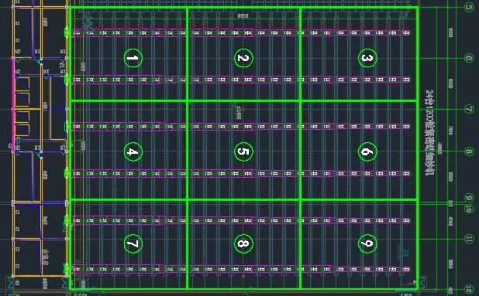The image size is (479, 296).
Task: Click the circled zone number 4
Action: 133,151
